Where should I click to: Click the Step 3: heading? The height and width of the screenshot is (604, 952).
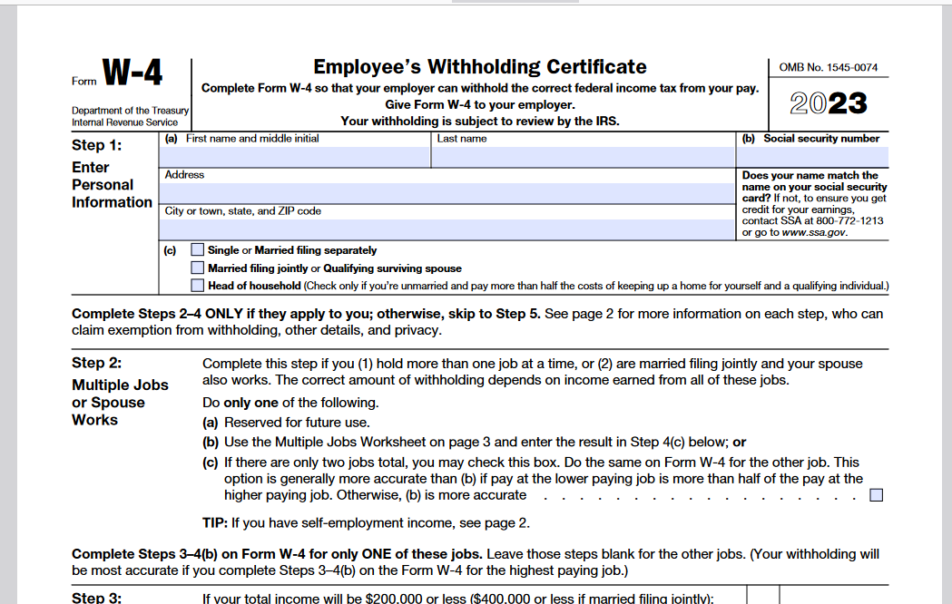pos(96,598)
